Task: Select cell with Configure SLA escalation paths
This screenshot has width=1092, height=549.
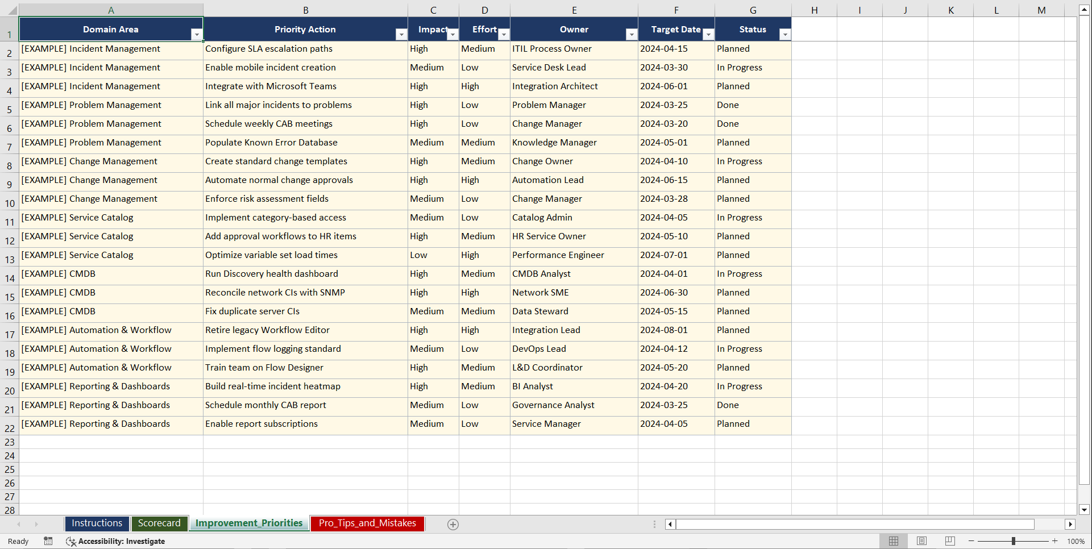Action: [x=305, y=49]
